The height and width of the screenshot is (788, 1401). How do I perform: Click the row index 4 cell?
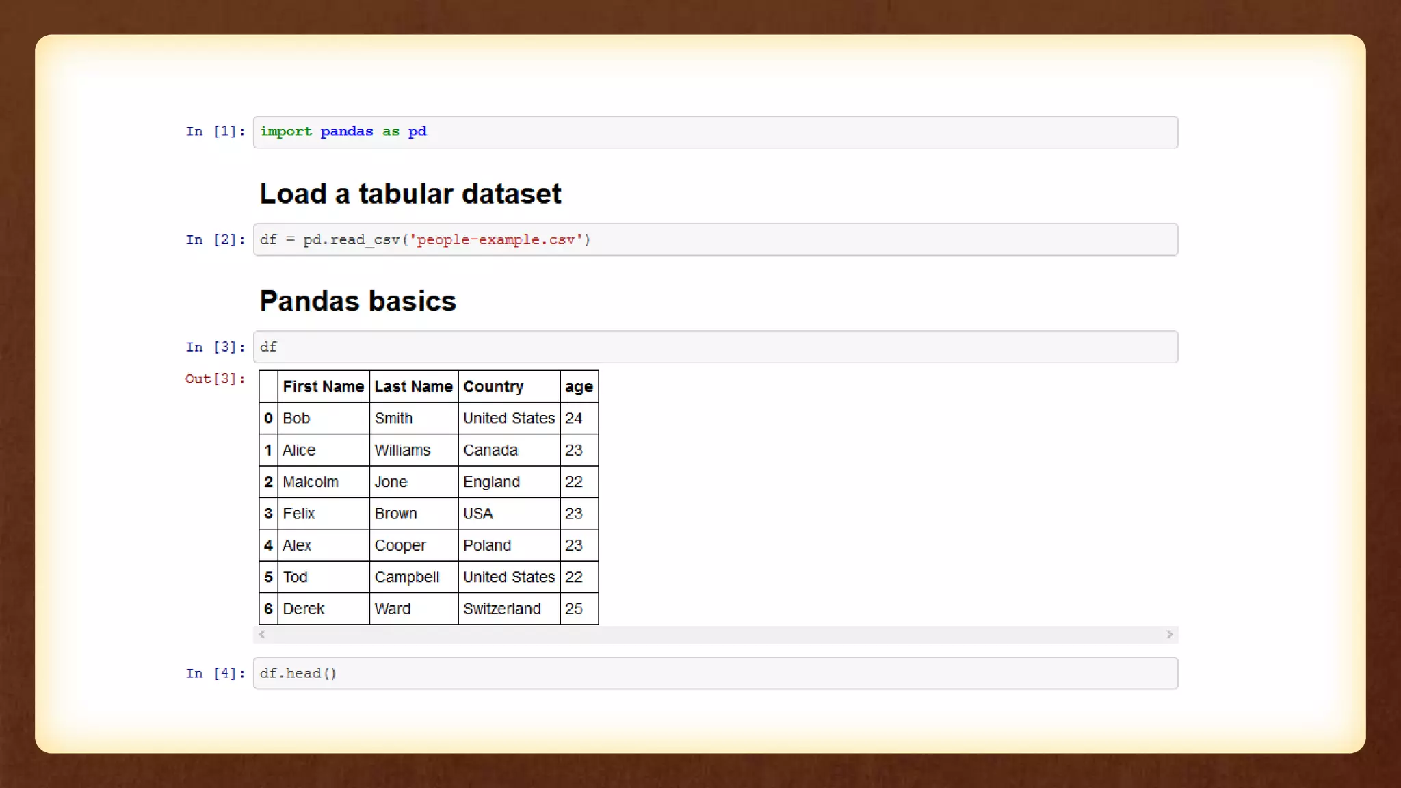(x=268, y=546)
